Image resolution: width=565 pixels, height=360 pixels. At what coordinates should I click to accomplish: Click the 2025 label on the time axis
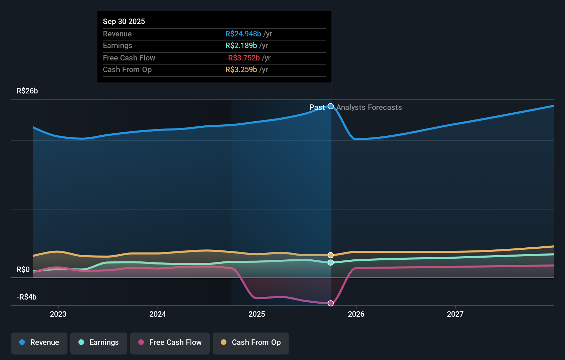257,314
